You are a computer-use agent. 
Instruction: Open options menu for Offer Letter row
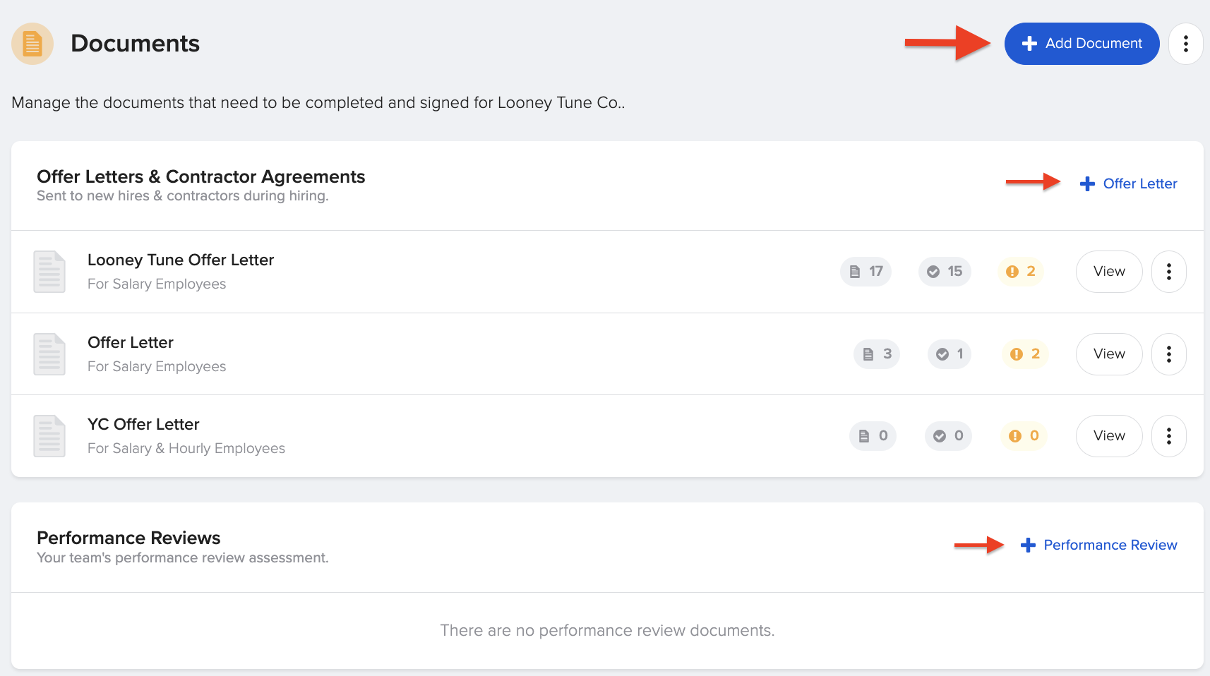1169,354
